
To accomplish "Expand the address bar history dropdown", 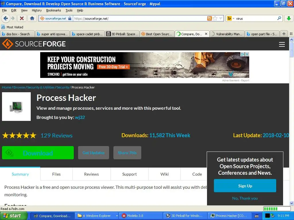I will click(x=221, y=18).
